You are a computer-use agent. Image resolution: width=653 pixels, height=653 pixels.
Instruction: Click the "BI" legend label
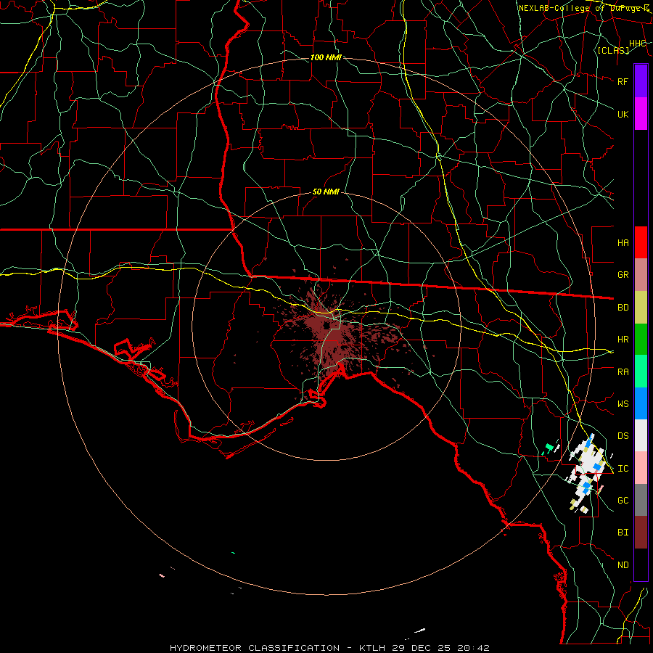623,533
